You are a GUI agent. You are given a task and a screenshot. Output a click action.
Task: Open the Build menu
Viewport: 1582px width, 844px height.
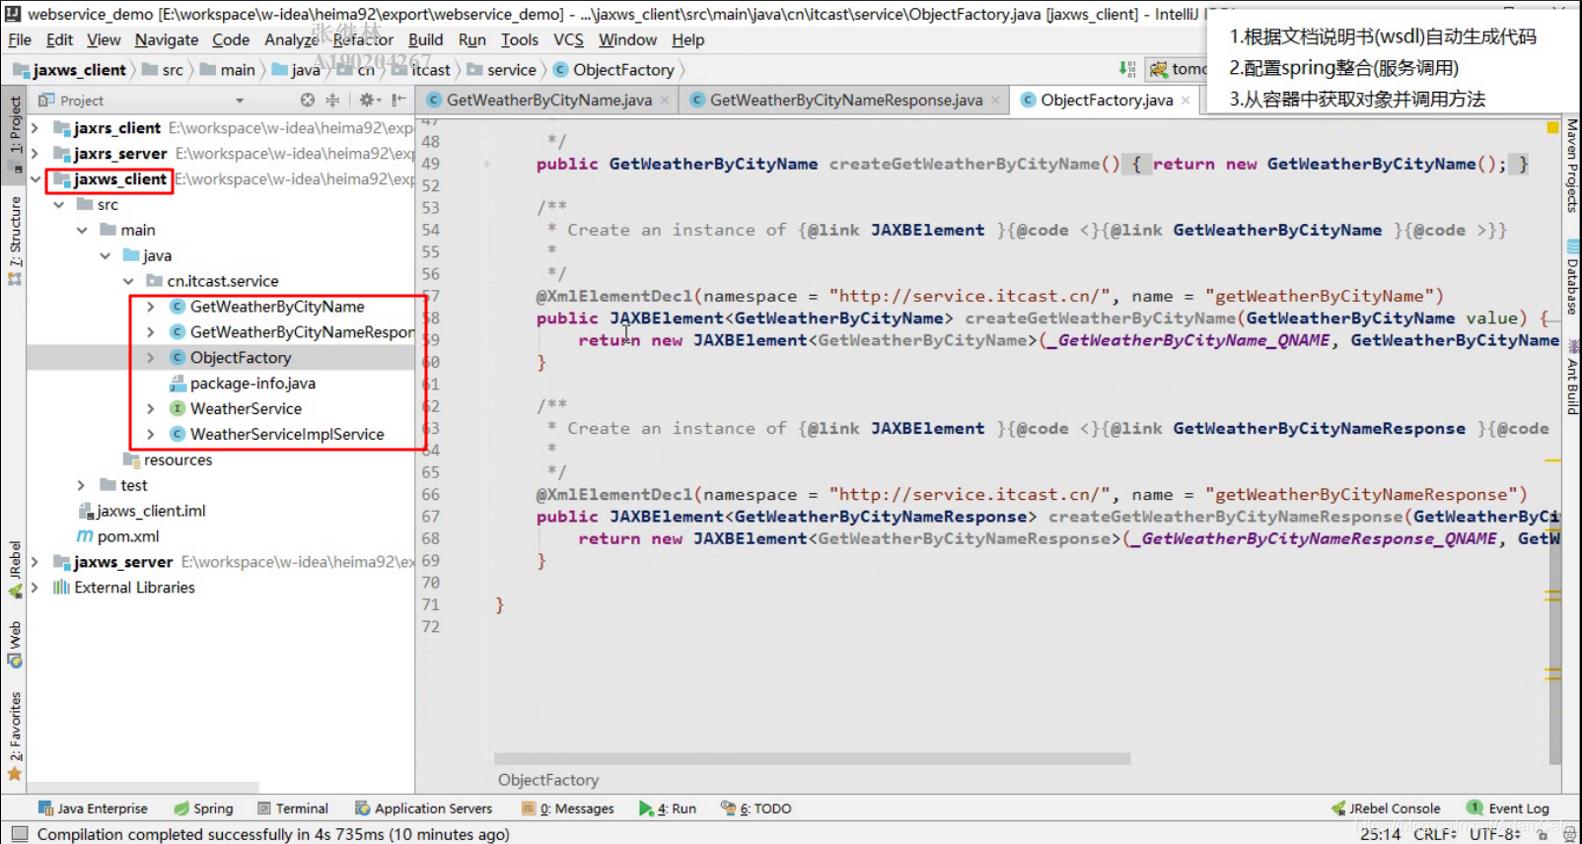[x=426, y=39]
